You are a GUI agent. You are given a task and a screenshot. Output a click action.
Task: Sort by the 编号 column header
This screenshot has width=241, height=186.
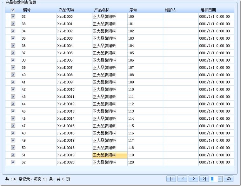39,10
